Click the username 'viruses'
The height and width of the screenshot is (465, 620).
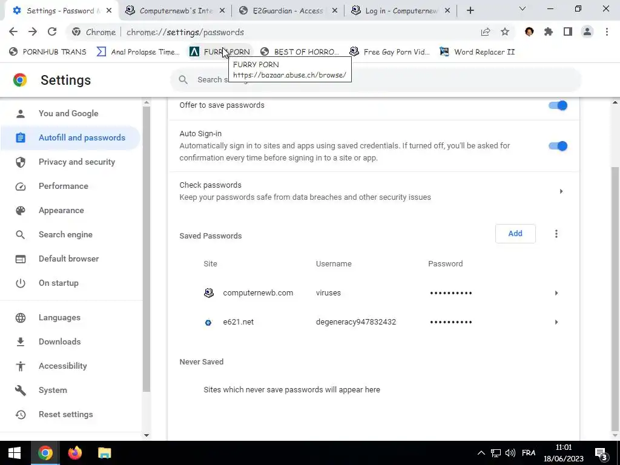328,293
